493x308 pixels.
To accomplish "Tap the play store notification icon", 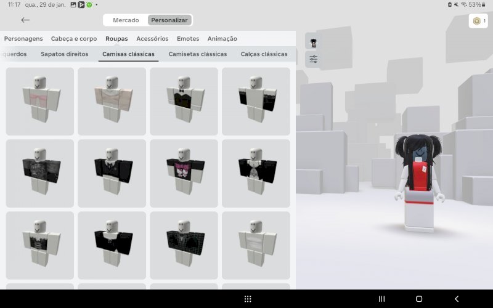I will [x=81, y=5].
